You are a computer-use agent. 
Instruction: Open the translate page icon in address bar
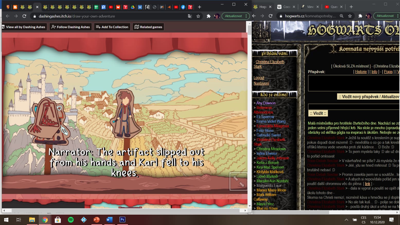(190, 16)
